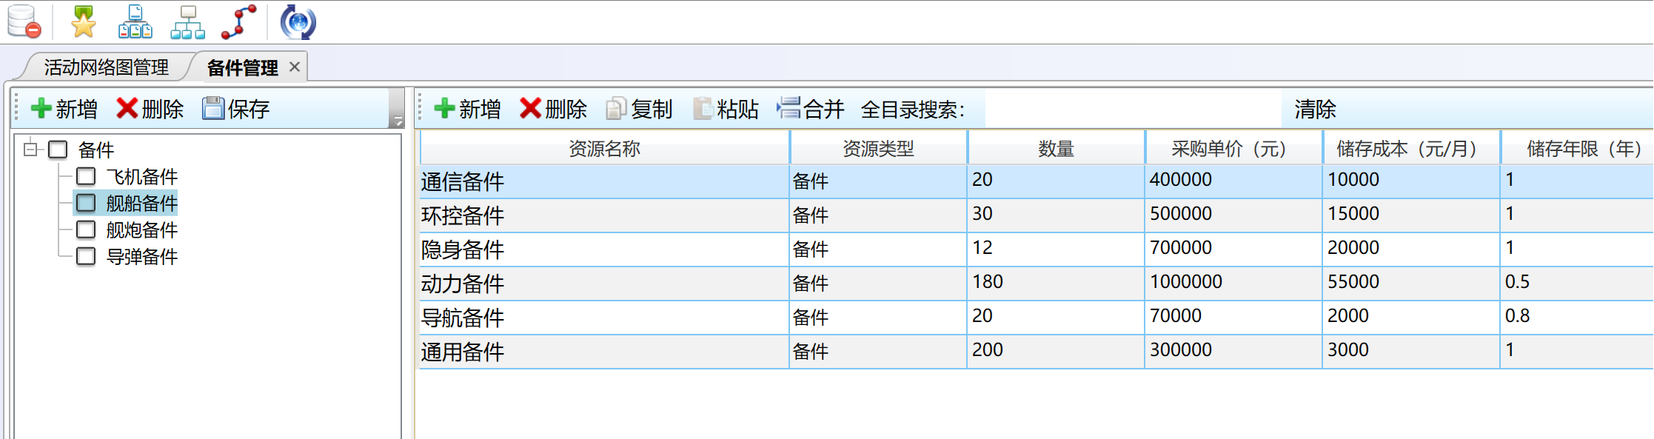The width and height of the screenshot is (1654, 439).
Task: Switch to the 活动网络图管理 tab
Action: pos(107,67)
